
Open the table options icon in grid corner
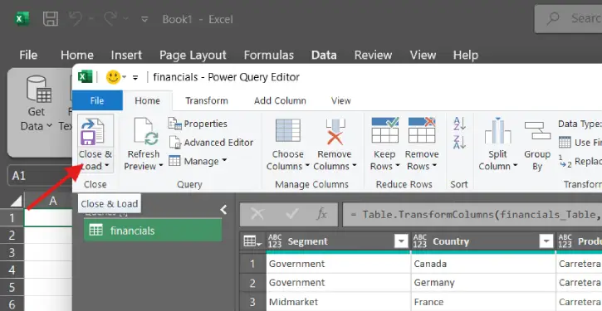(x=252, y=241)
